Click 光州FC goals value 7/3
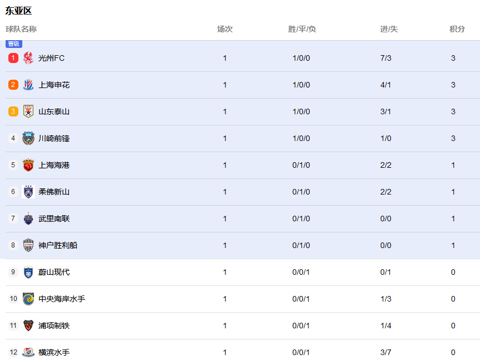The width and height of the screenshot is (480, 364). pyautogui.click(x=386, y=58)
